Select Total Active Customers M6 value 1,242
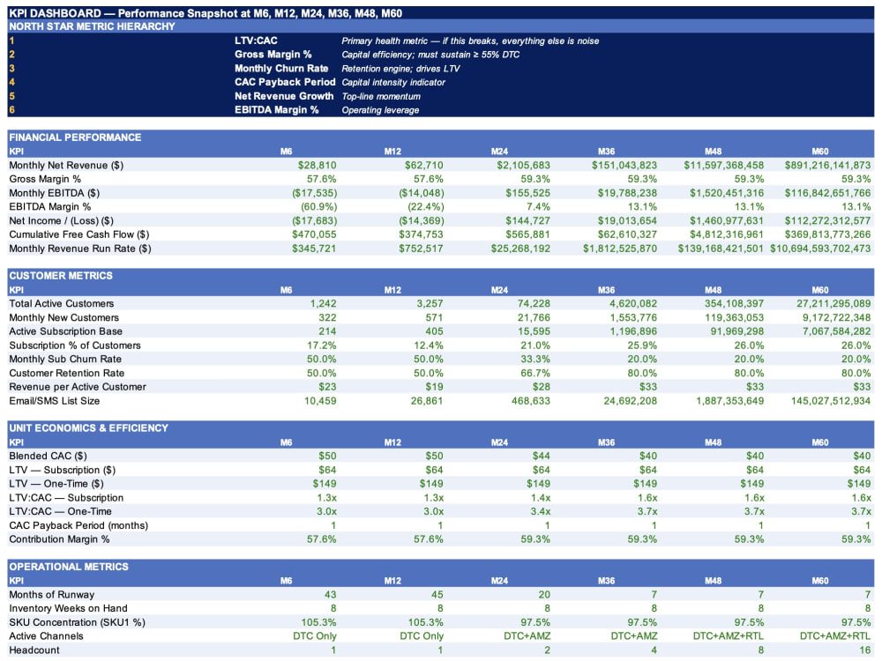The height and width of the screenshot is (661, 882). (324, 303)
